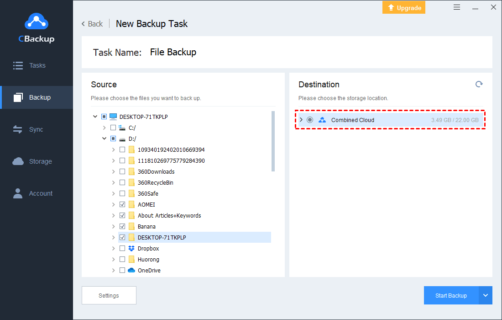Open backup Settings
Viewport: 502px width, 320px height.
pyautogui.click(x=109, y=296)
